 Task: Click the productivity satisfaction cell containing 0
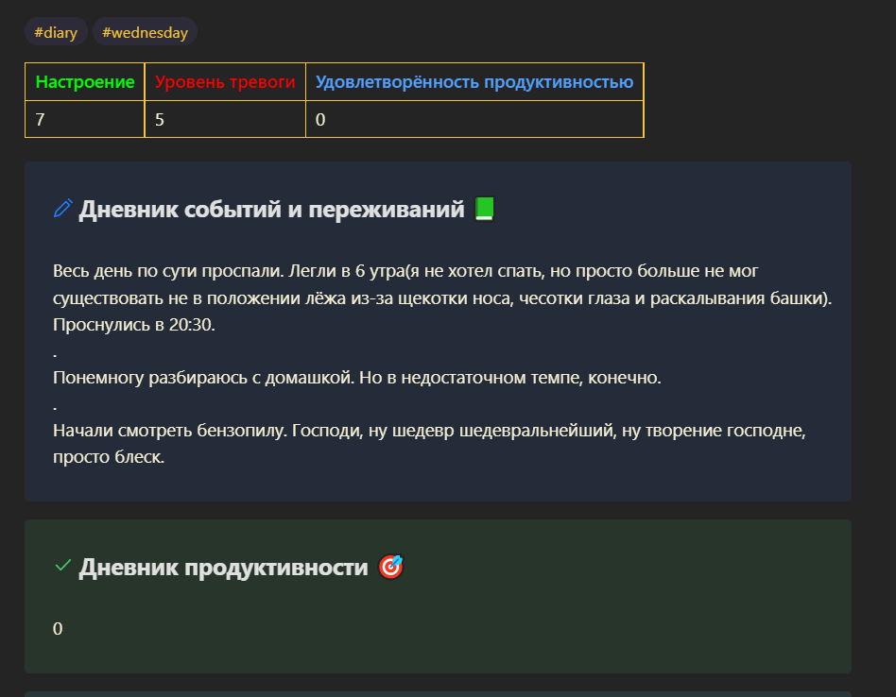(x=474, y=119)
